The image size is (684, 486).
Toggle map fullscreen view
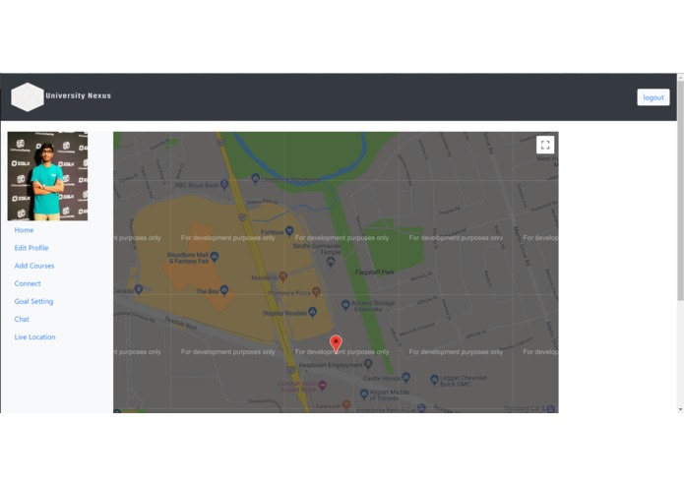pos(545,145)
